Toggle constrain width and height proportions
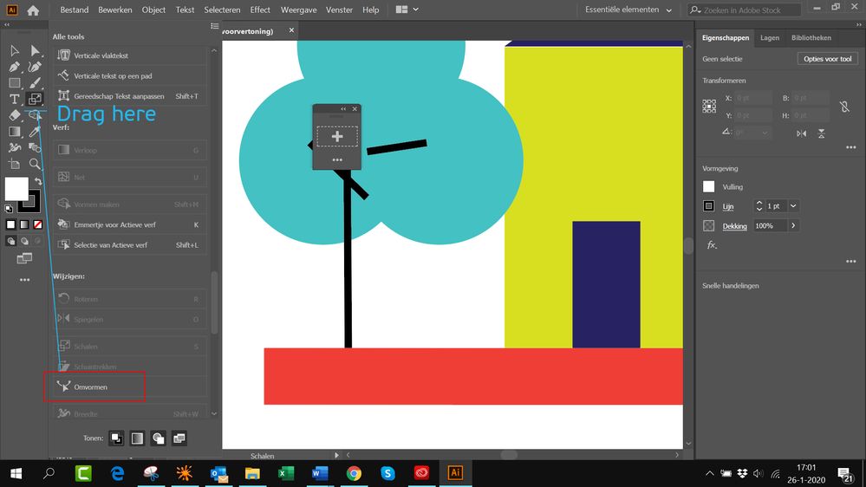 (x=845, y=107)
